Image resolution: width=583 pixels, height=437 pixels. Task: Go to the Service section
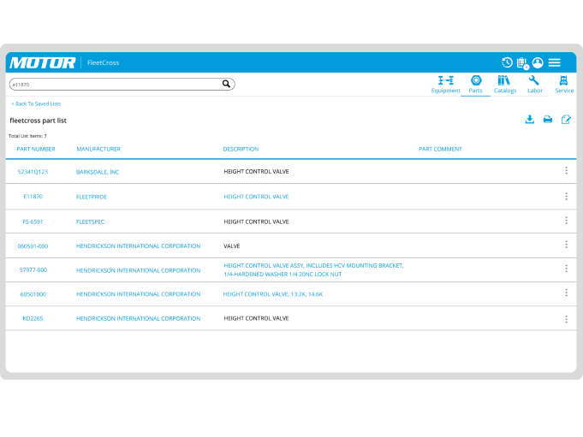point(564,84)
